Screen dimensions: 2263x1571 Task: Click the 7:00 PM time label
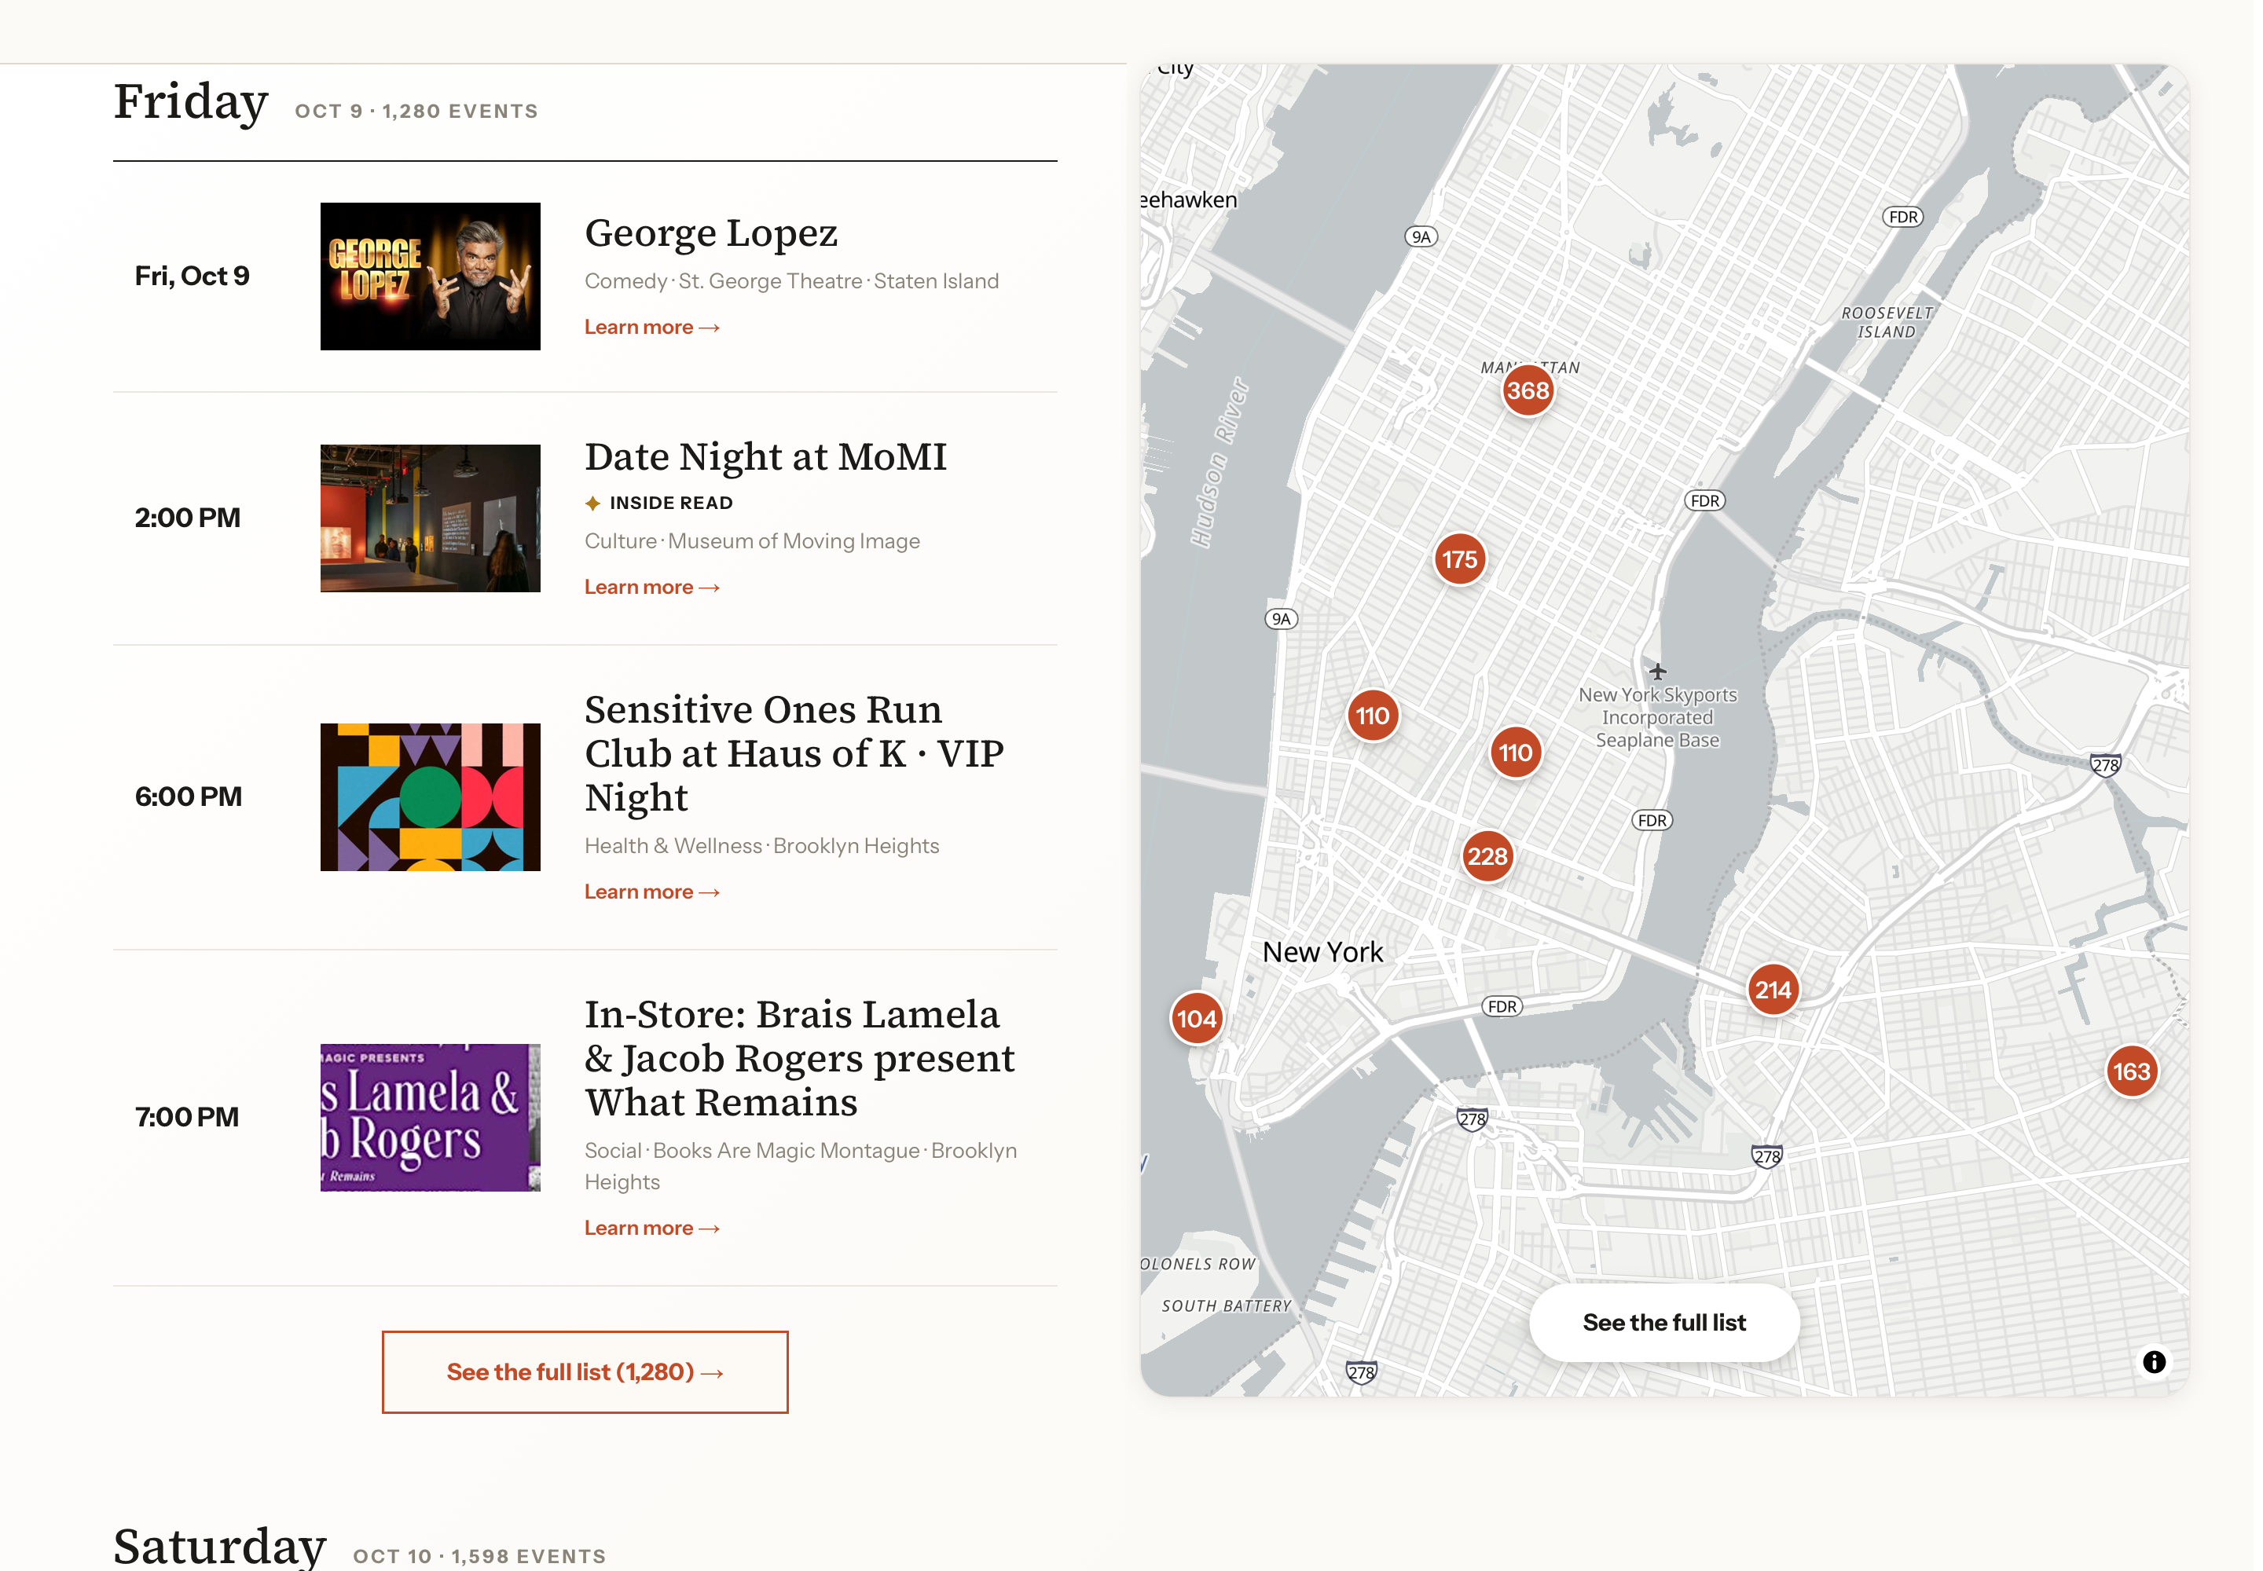(x=186, y=1117)
